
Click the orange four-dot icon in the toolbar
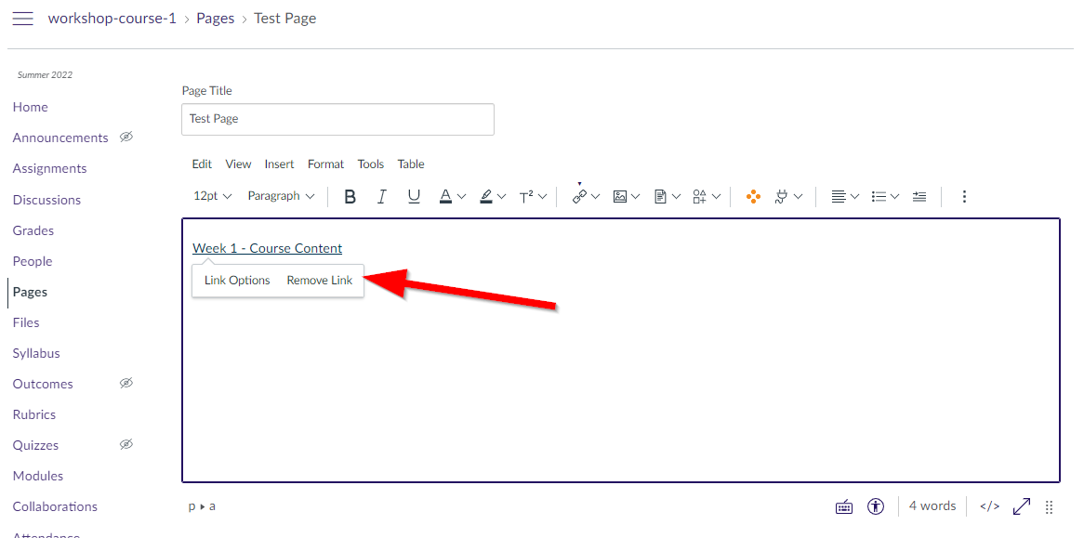pyautogui.click(x=754, y=197)
